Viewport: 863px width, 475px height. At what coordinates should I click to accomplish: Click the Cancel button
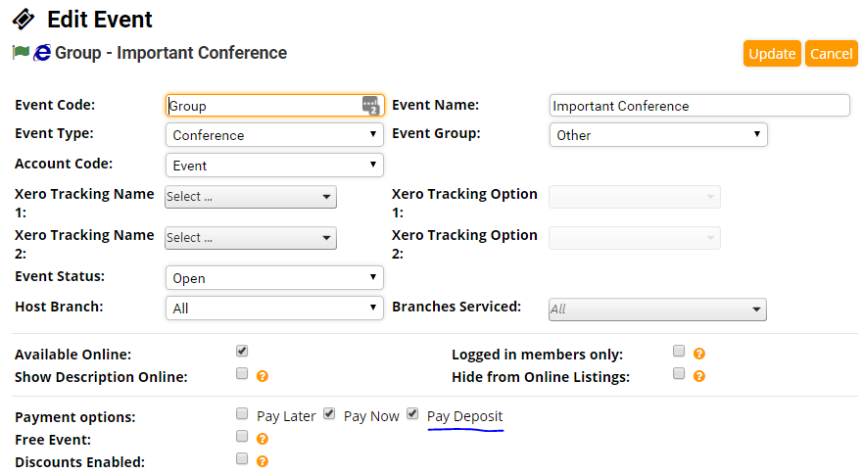831,54
